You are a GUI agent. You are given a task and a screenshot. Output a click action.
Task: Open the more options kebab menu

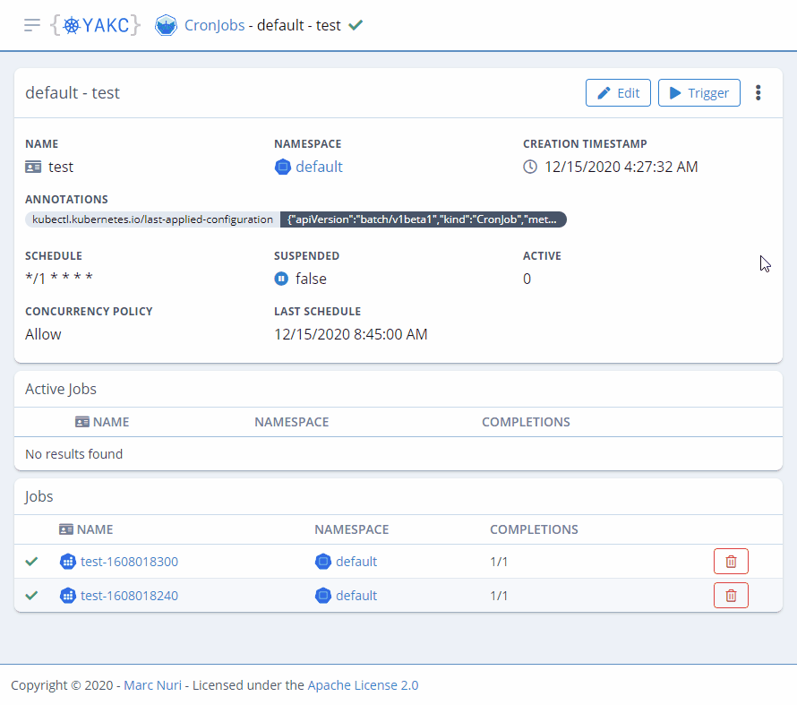(758, 93)
